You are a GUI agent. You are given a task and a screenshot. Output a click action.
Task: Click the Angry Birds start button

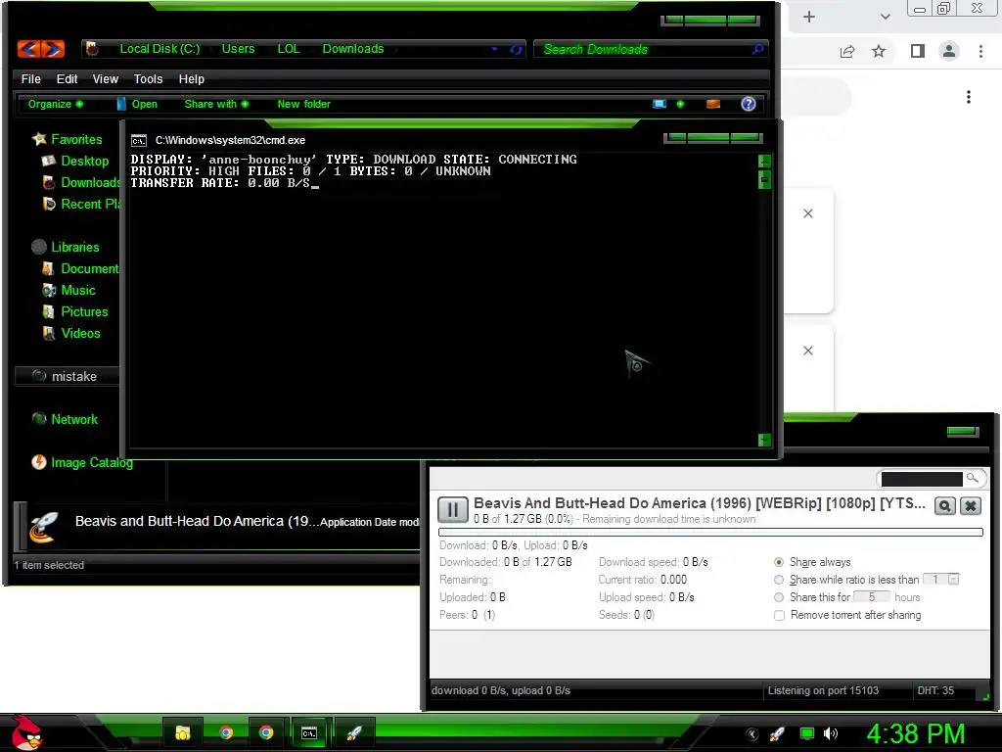point(26,732)
